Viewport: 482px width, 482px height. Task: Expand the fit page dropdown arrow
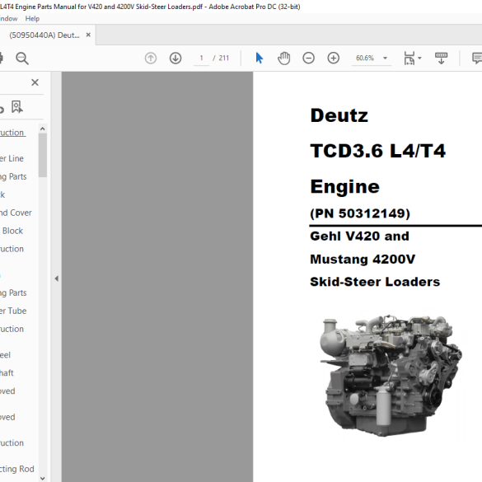pyautogui.click(x=420, y=58)
